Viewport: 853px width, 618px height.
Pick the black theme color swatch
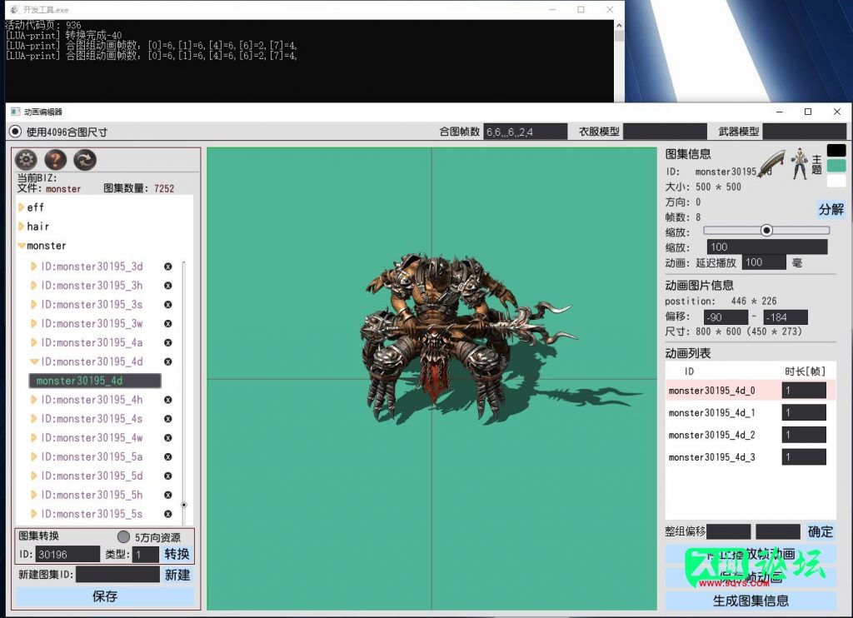click(x=836, y=150)
